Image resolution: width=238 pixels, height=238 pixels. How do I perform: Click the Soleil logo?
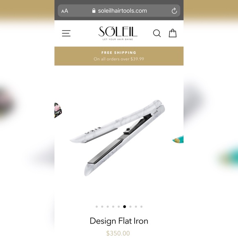(118, 33)
